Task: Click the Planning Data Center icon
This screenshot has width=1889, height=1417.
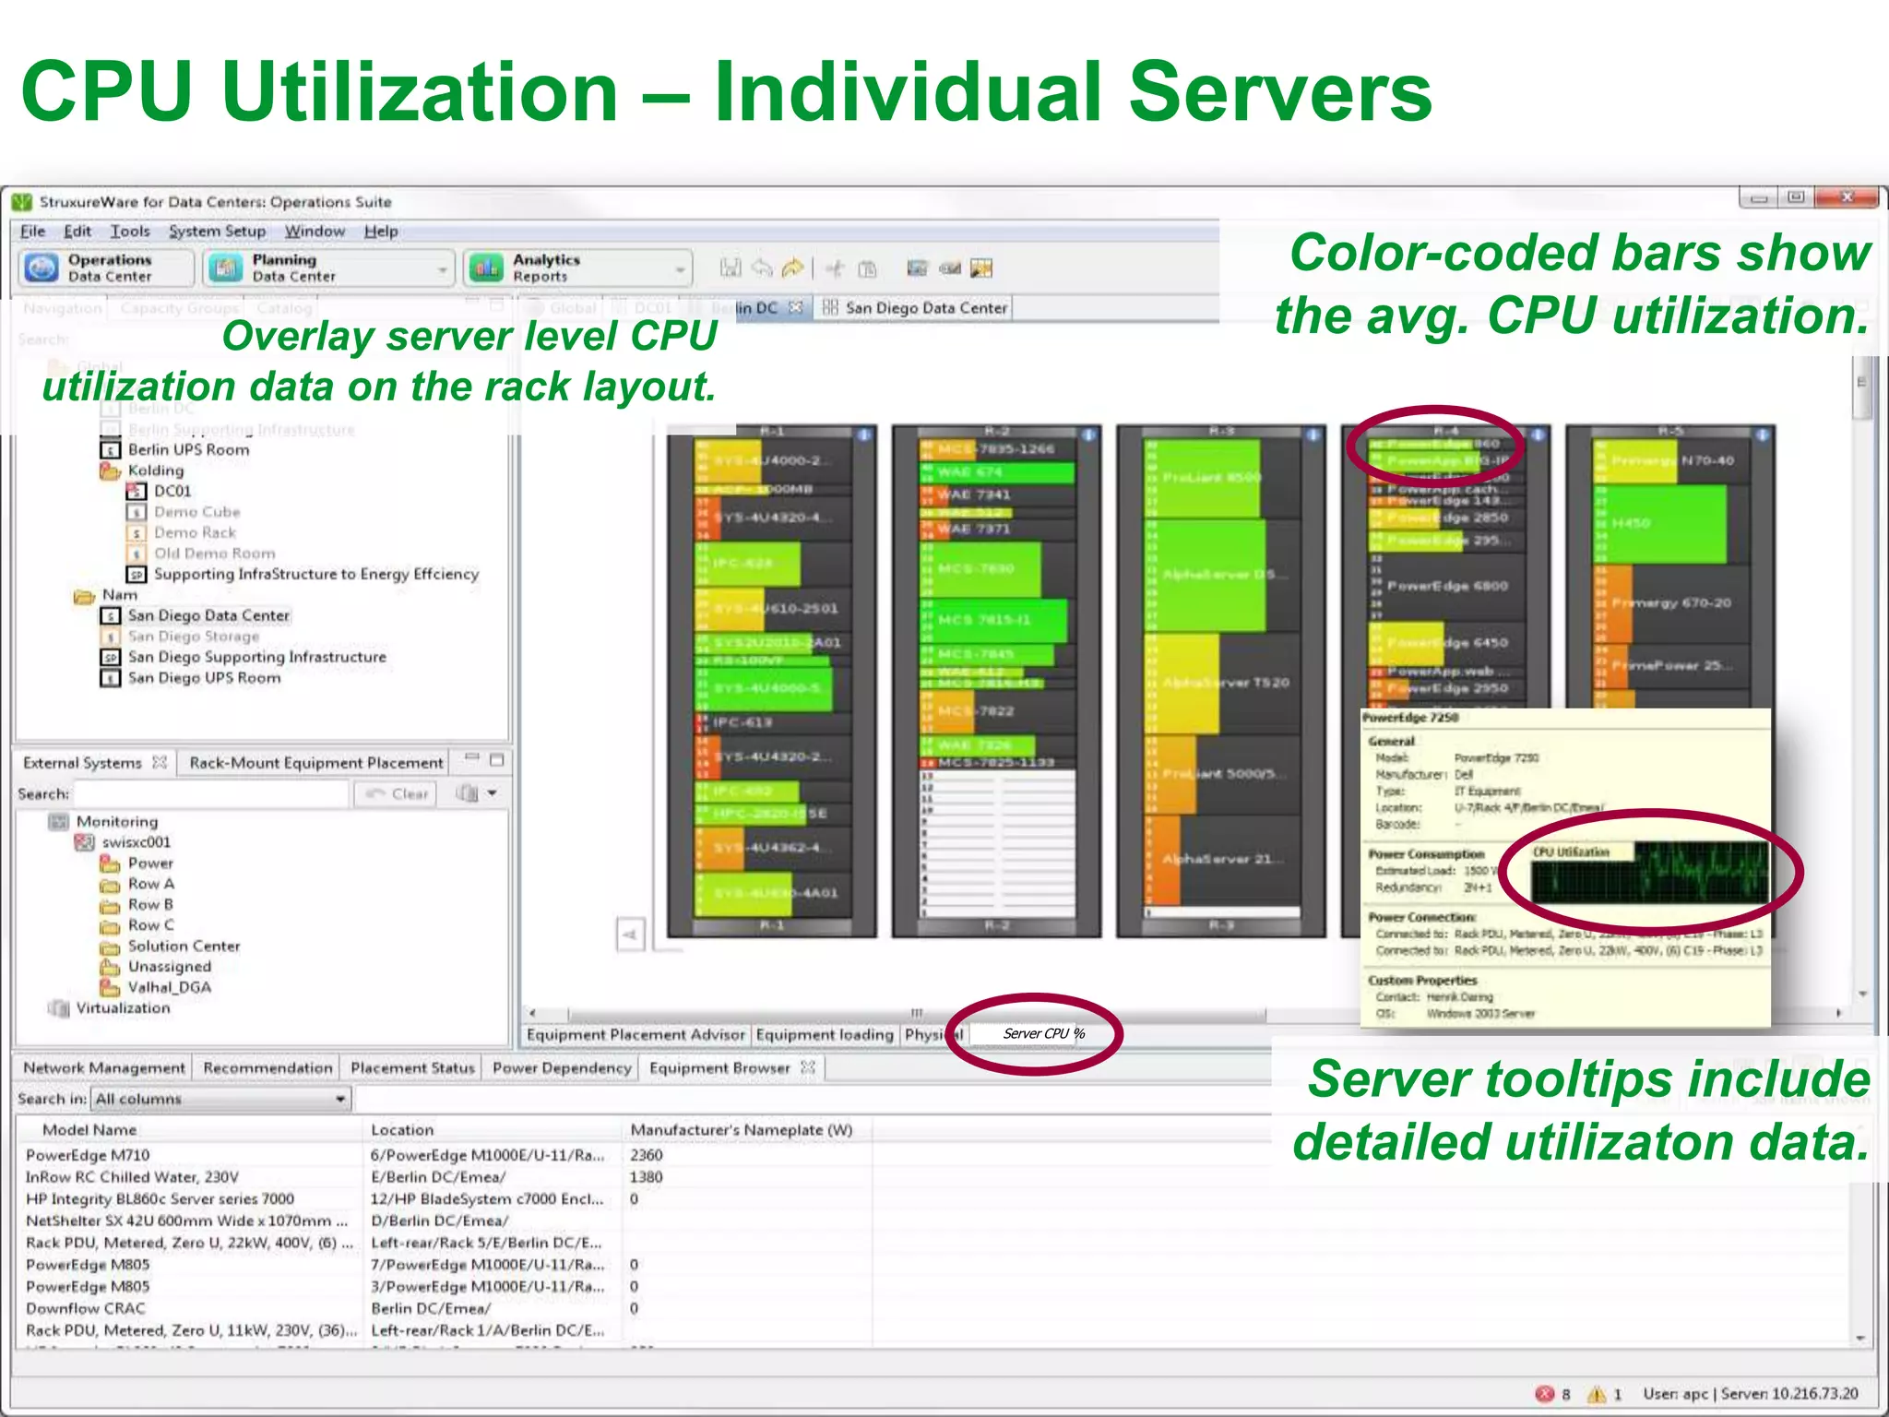Action: (225, 268)
